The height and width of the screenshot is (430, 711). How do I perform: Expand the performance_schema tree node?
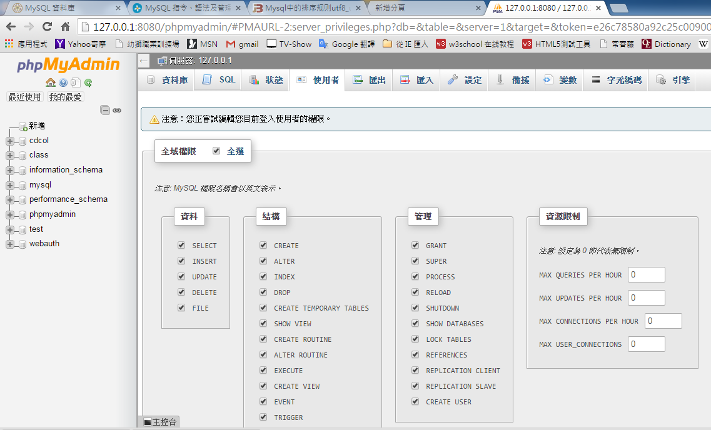(9, 200)
